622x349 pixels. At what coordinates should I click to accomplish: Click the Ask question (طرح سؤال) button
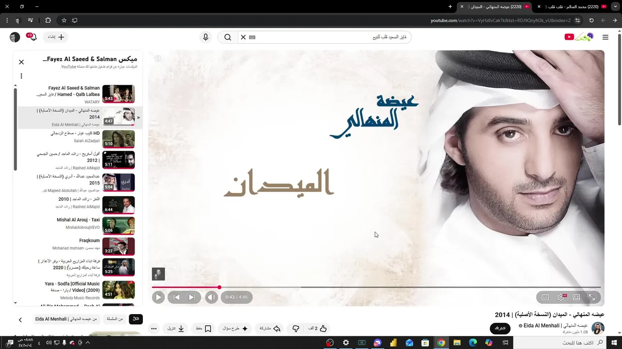coord(236,328)
